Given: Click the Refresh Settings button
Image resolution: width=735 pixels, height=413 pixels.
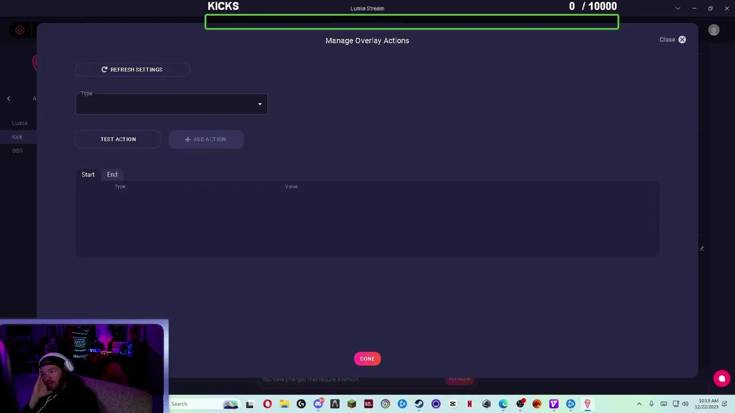Looking at the screenshot, I should [133, 69].
